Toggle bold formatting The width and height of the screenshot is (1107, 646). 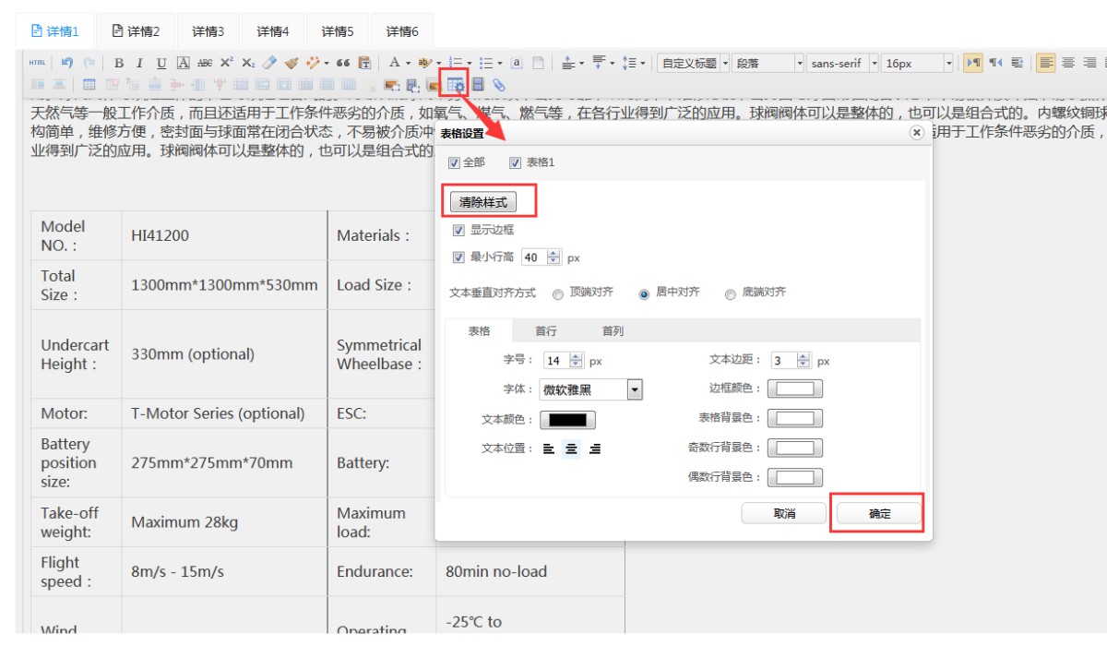[x=119, y=63]
